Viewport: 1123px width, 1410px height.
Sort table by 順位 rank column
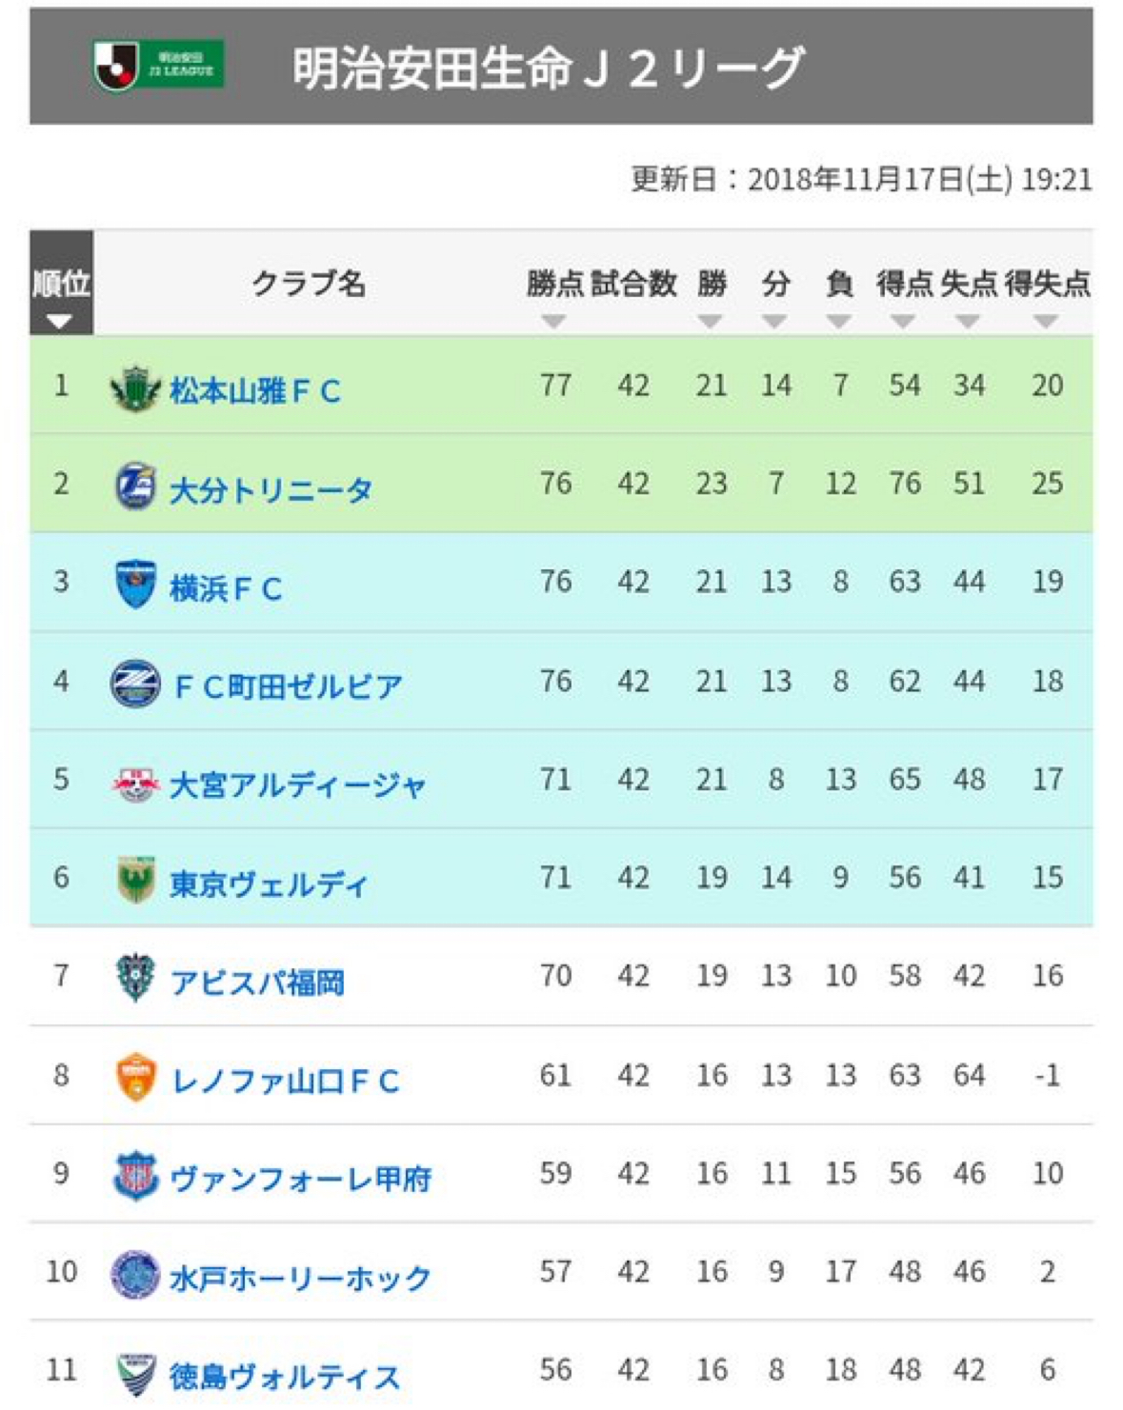tap(60, 321)
